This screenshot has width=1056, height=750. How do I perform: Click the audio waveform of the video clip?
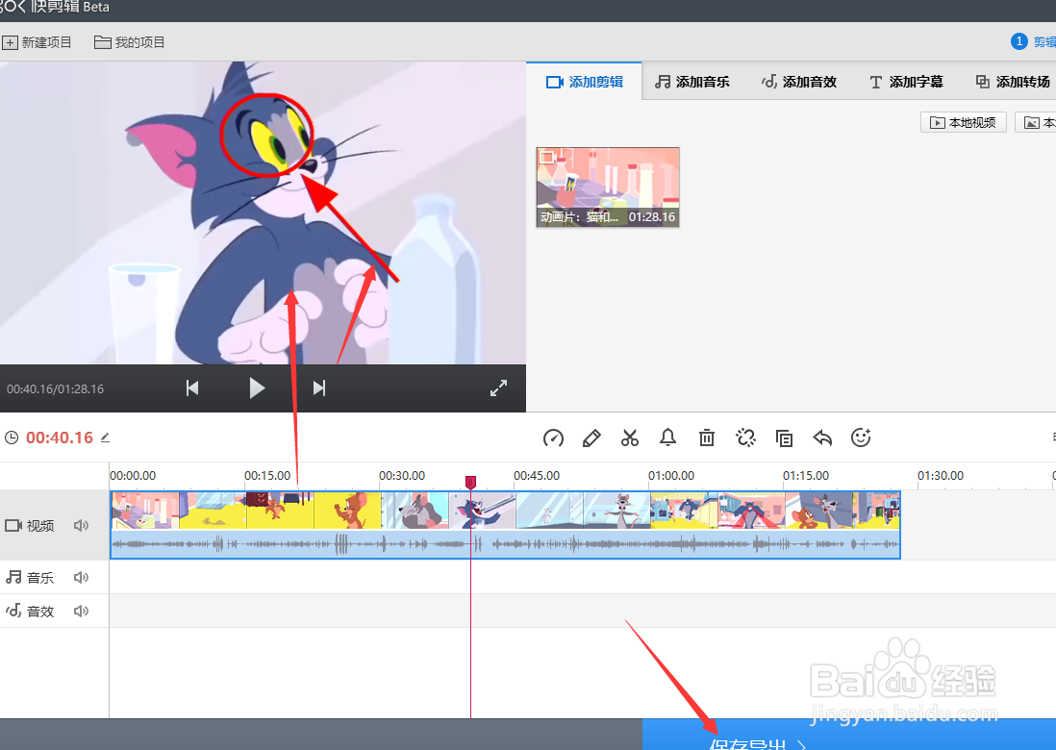point(505,544)
